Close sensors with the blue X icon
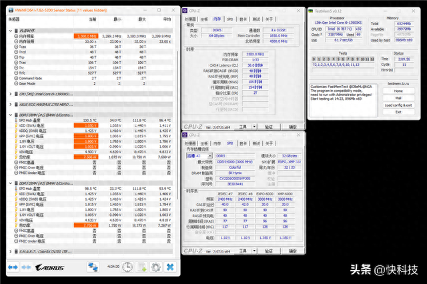 170,267
